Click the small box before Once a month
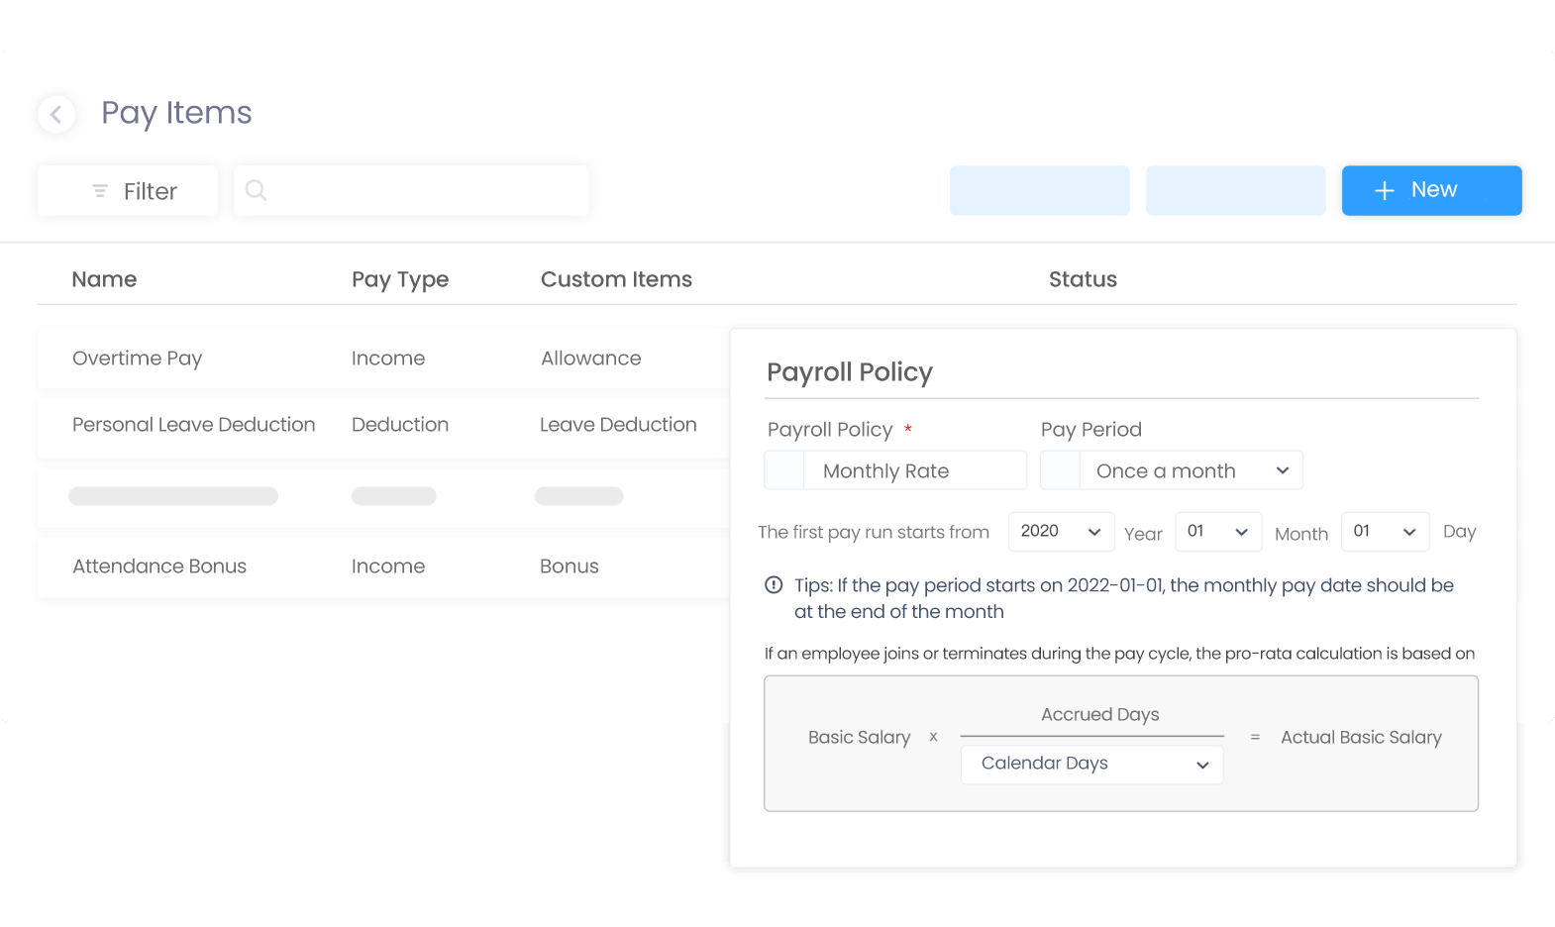The height and width of the screenshot is (927, 1555). tap(1060, 470)
